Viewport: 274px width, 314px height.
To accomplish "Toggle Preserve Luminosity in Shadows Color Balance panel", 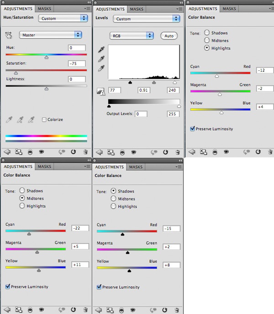I will pyautogui.click(x=99, y=287).
